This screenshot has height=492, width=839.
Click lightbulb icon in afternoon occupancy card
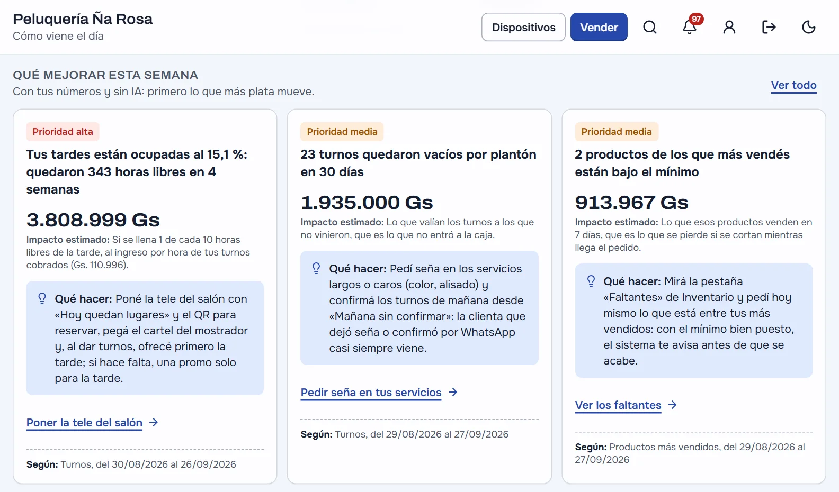42,299
